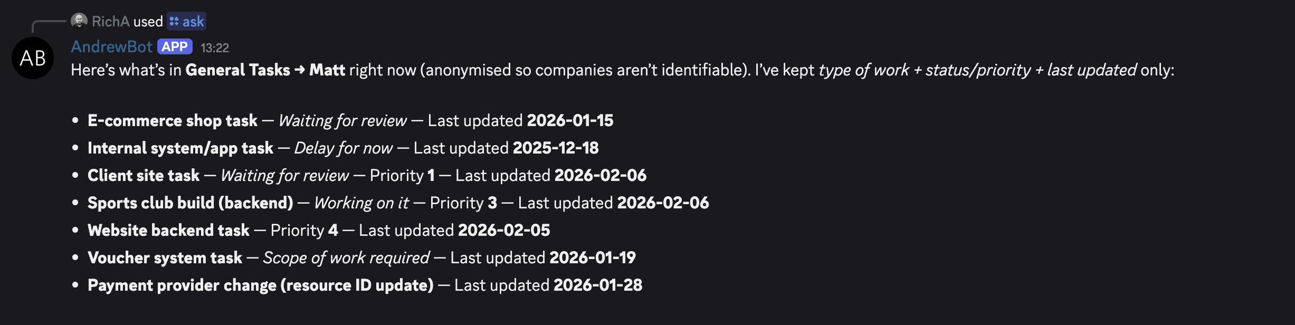
Task: Select the bold text General Tasks → Matt
Action: [x=264, y=70]
